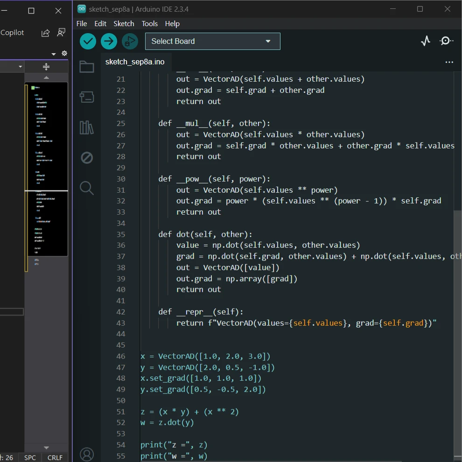Open the editor tab more-options ellipsis

(x=449, y=62)
